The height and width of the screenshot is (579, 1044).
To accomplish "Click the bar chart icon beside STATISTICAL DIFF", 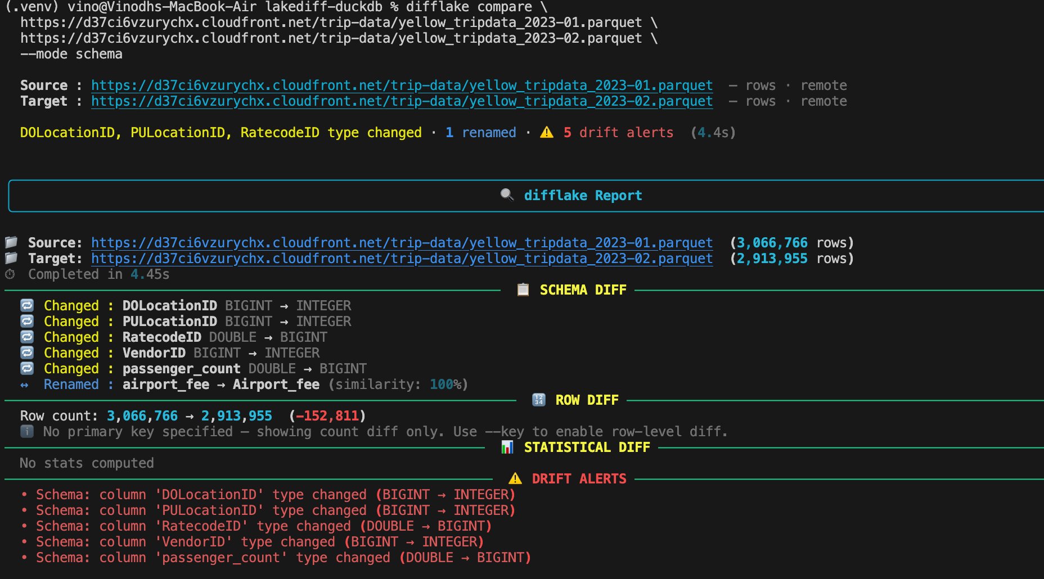I will pyautogui.click(x=507, y=447).
